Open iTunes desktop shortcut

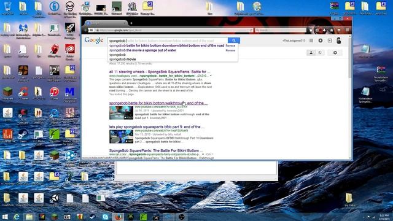[54, 93]
